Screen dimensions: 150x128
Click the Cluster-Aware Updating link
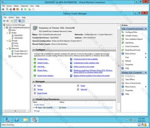coord(45,76)
